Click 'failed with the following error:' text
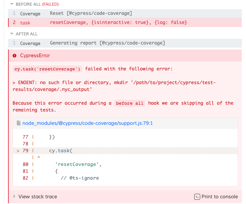The height and width of the screenshot is (204, 246). coord(129,69)
